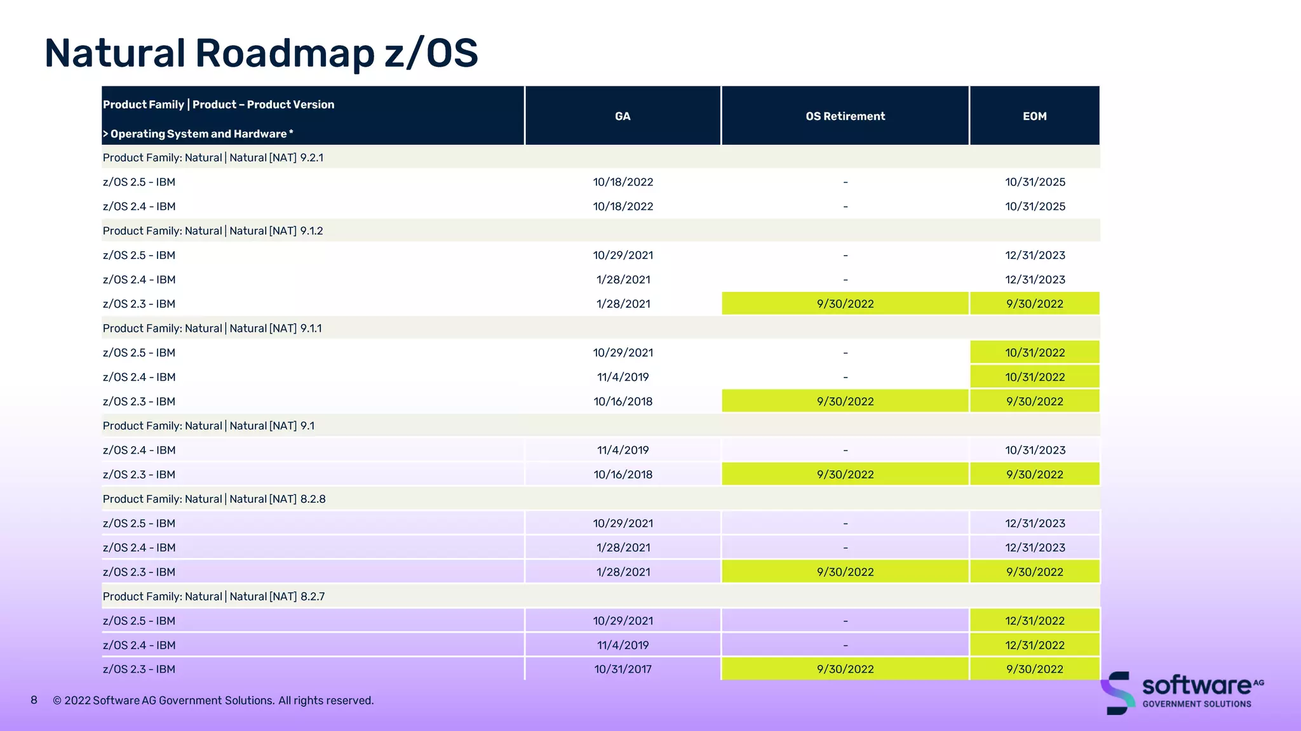
Task: Select the Natural [NAT] 8.2.7 group row
Action: pos(214,596)
